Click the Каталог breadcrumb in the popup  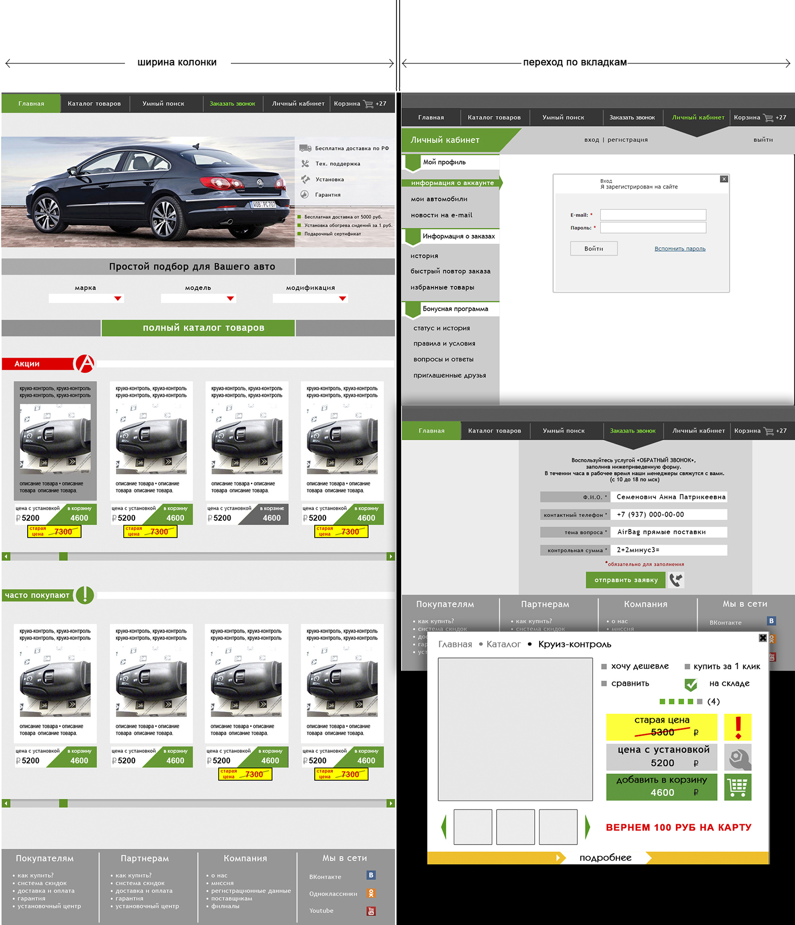[x=503, y=644]
